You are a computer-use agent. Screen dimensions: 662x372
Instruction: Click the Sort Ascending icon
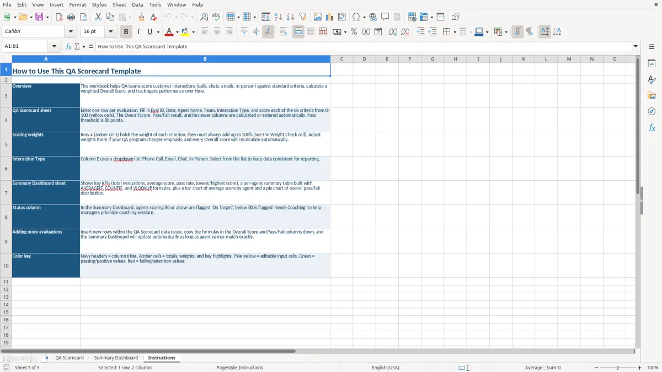coord(278,17)
